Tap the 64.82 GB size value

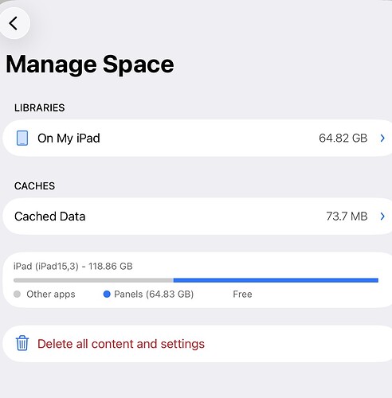pos(343,138)
